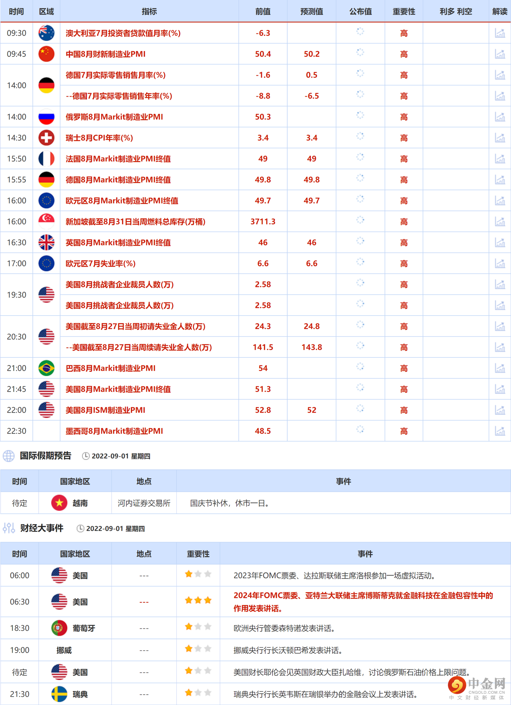Open chart icon for 美国初请失业金人数 row
Screen dimensions: 511x705
(x=500, y=326)
